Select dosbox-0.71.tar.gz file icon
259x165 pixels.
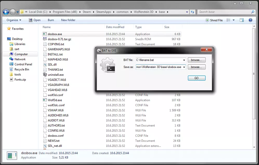click(x=45, y=39)
